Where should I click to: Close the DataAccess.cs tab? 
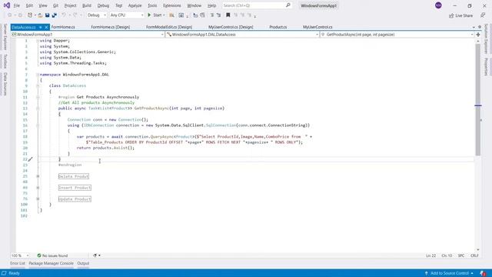point(46,28)
